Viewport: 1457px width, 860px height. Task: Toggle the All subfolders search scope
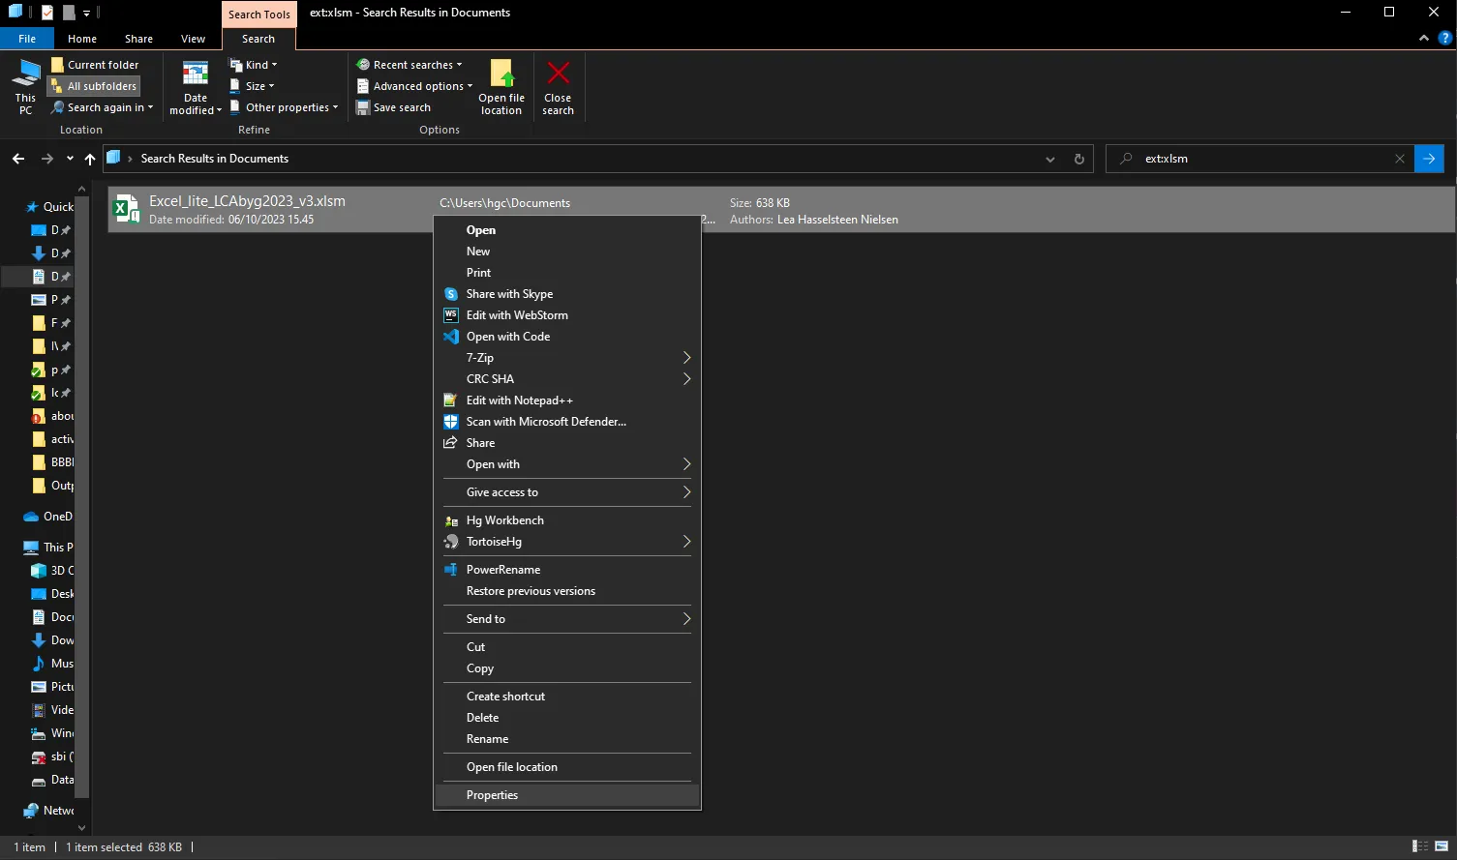95,86
